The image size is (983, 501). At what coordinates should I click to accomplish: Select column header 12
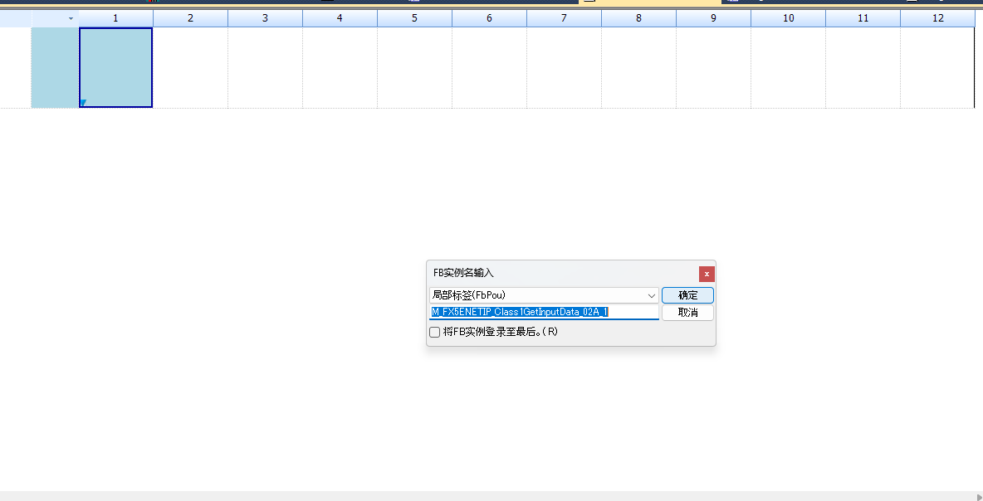point(938,18)
